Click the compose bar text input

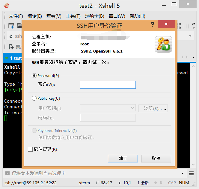[95, 173]
